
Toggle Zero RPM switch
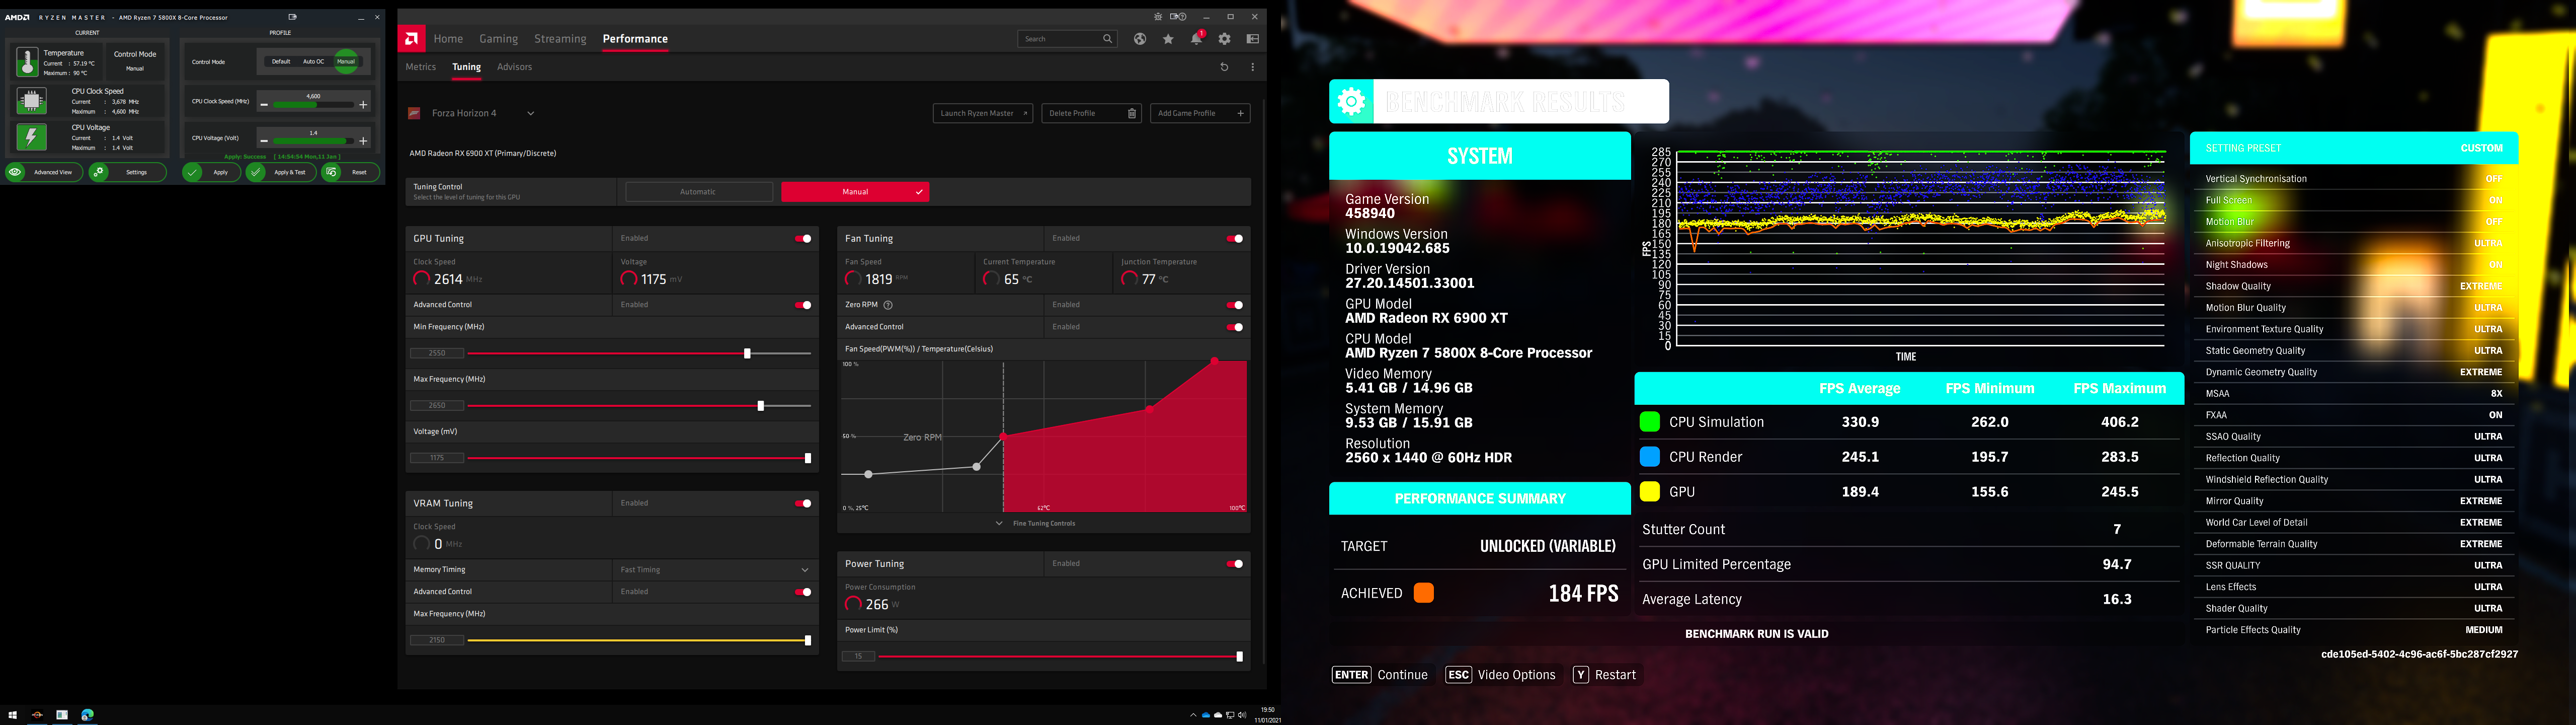(x=1235, y=305)
